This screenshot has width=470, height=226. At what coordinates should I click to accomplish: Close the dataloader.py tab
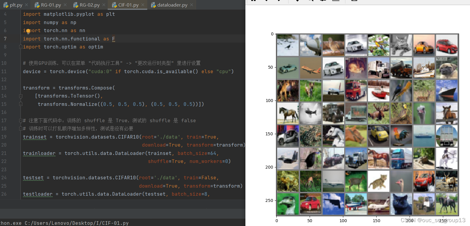[192, 5]
